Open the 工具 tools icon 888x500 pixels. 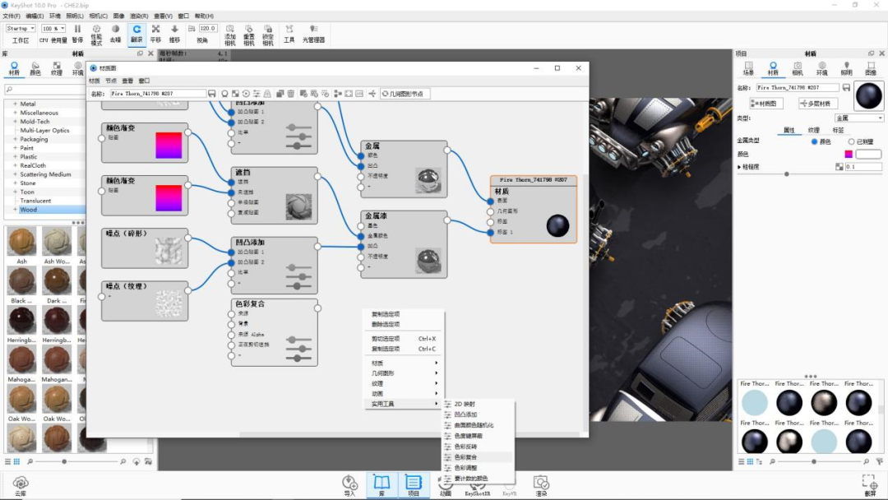289,29
